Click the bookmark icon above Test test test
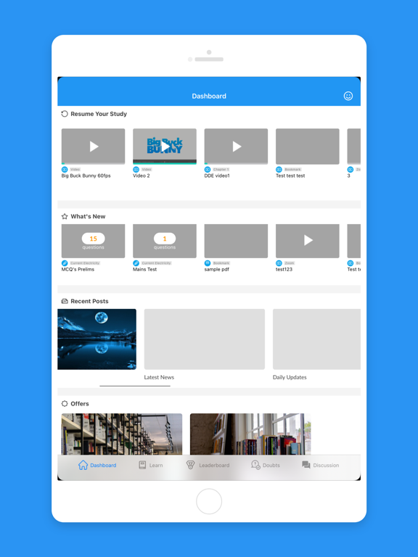 pos(279,170)
